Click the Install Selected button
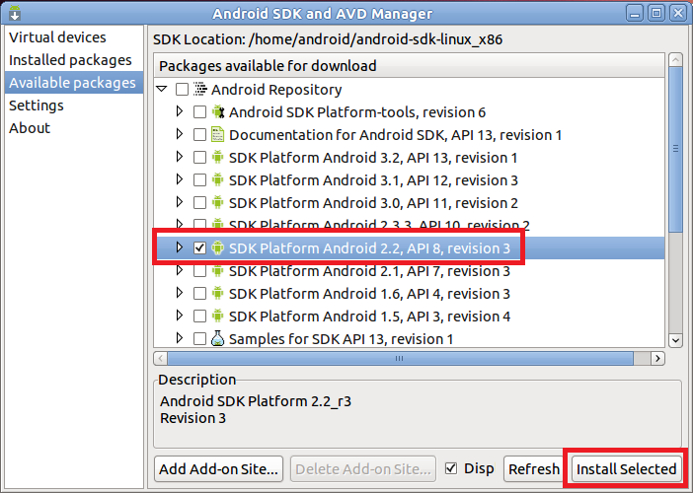Screen dimensions: 693x493 point(626,468)
